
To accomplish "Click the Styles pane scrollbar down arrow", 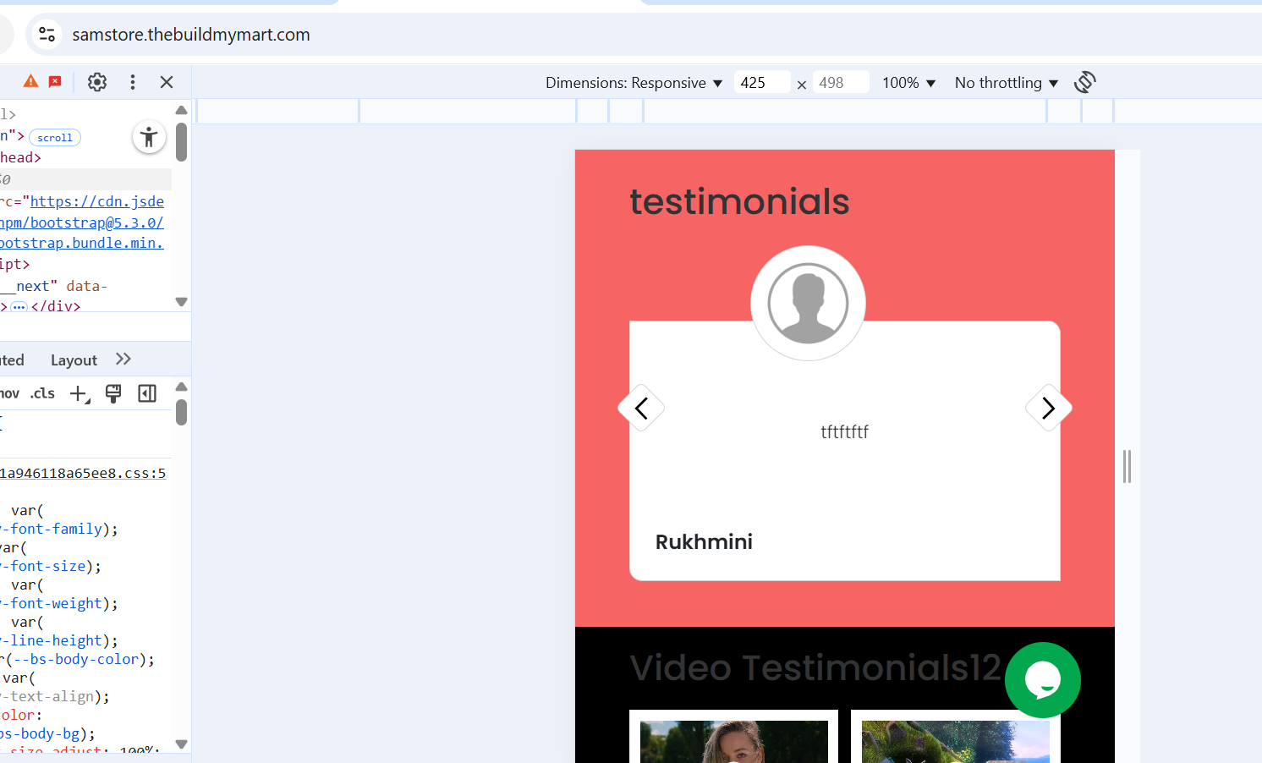I will click(x=181, y=744).
